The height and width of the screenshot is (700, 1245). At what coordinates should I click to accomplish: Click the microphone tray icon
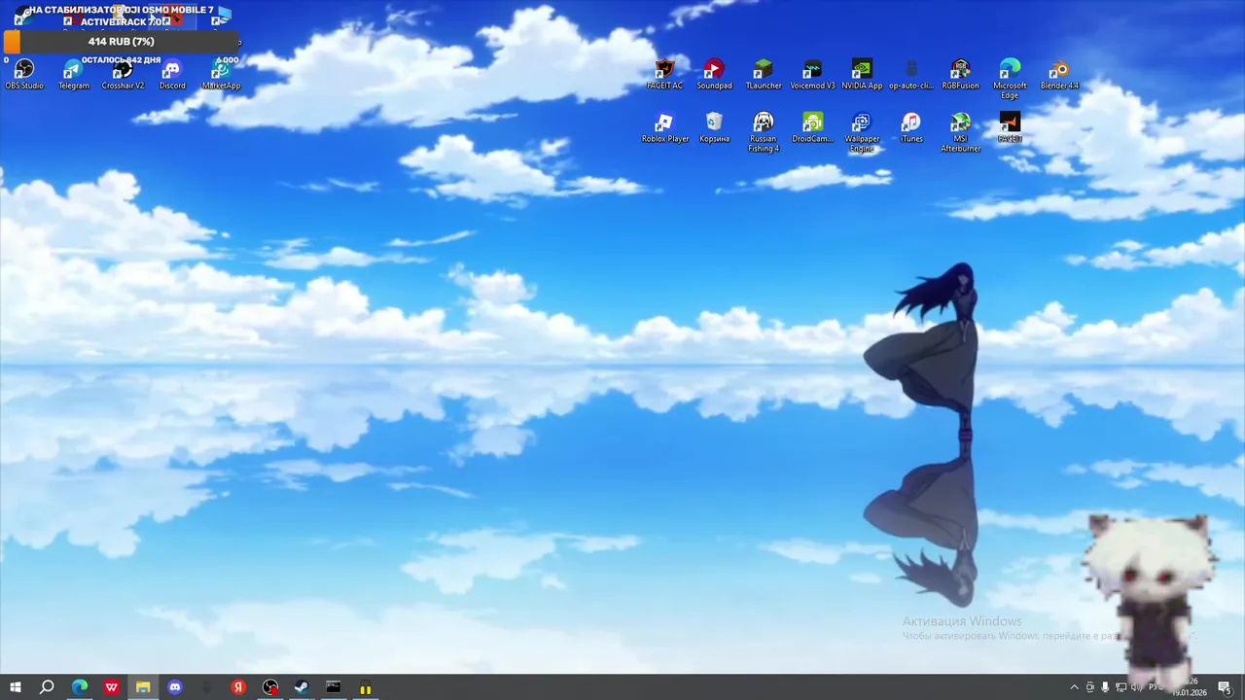coord(1105,687)
